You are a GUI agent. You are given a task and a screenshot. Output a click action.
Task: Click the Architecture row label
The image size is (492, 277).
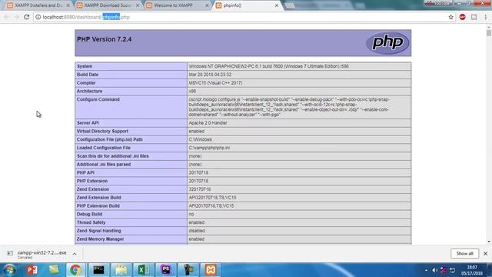click(89, 91)
